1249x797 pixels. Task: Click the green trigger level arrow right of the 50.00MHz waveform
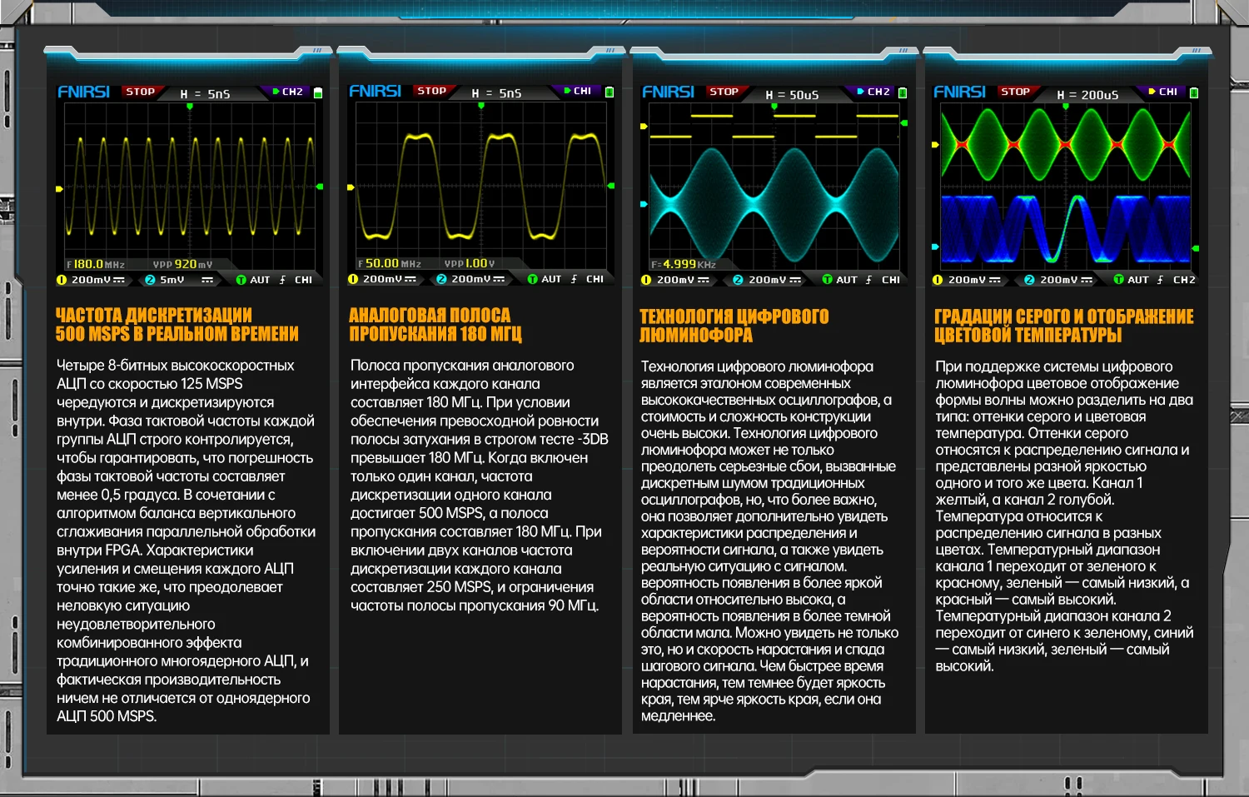click(x=611, y=186)
